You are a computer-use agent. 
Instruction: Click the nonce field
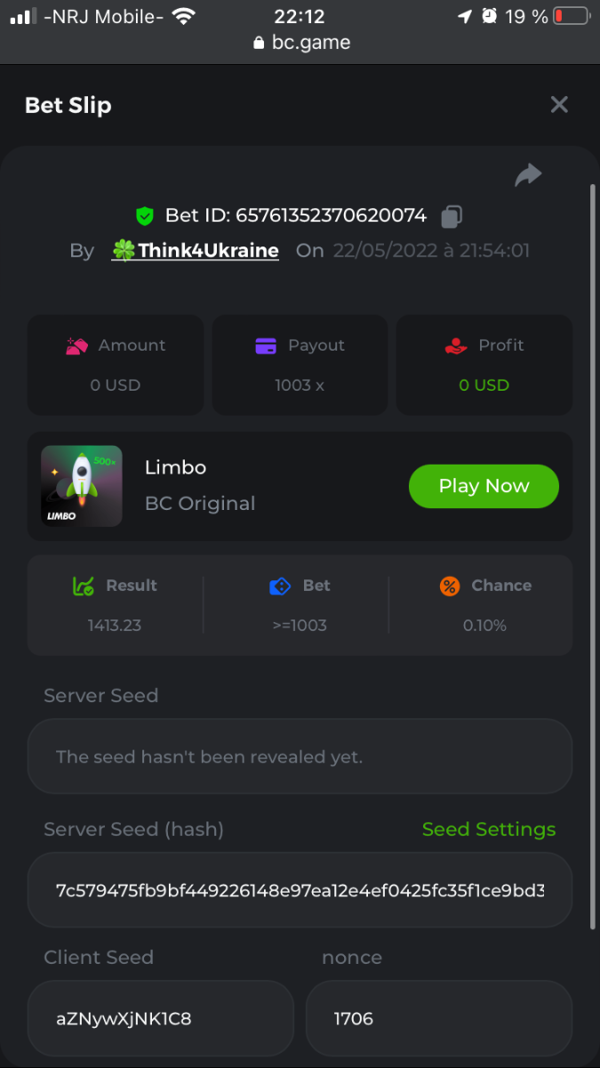tap(439, 1018)
